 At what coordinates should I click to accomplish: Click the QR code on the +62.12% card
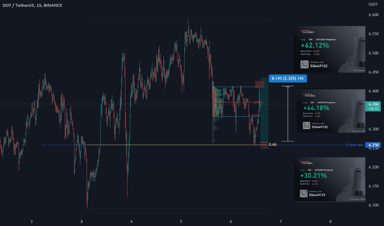point(304,64)
